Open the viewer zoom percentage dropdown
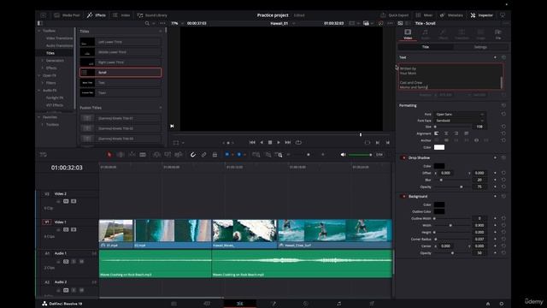The image size is (547, 308). [177, 23]
